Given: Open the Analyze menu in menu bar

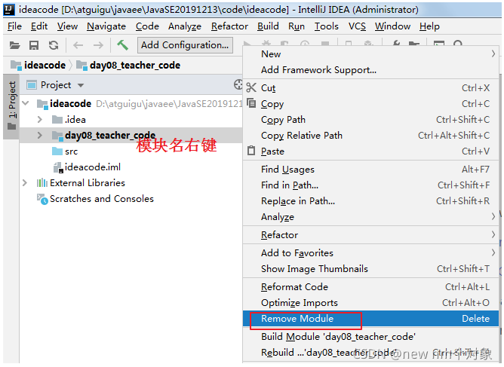Looking at the screenshot, I should [185, 26].
